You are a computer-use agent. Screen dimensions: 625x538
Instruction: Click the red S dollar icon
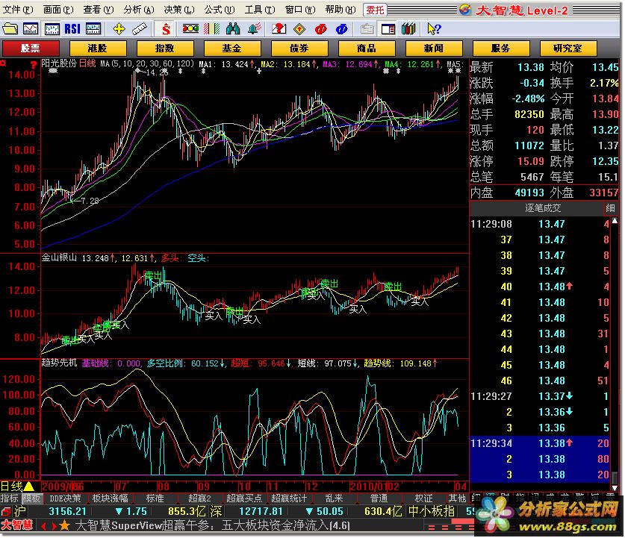(x=166, y=28)
